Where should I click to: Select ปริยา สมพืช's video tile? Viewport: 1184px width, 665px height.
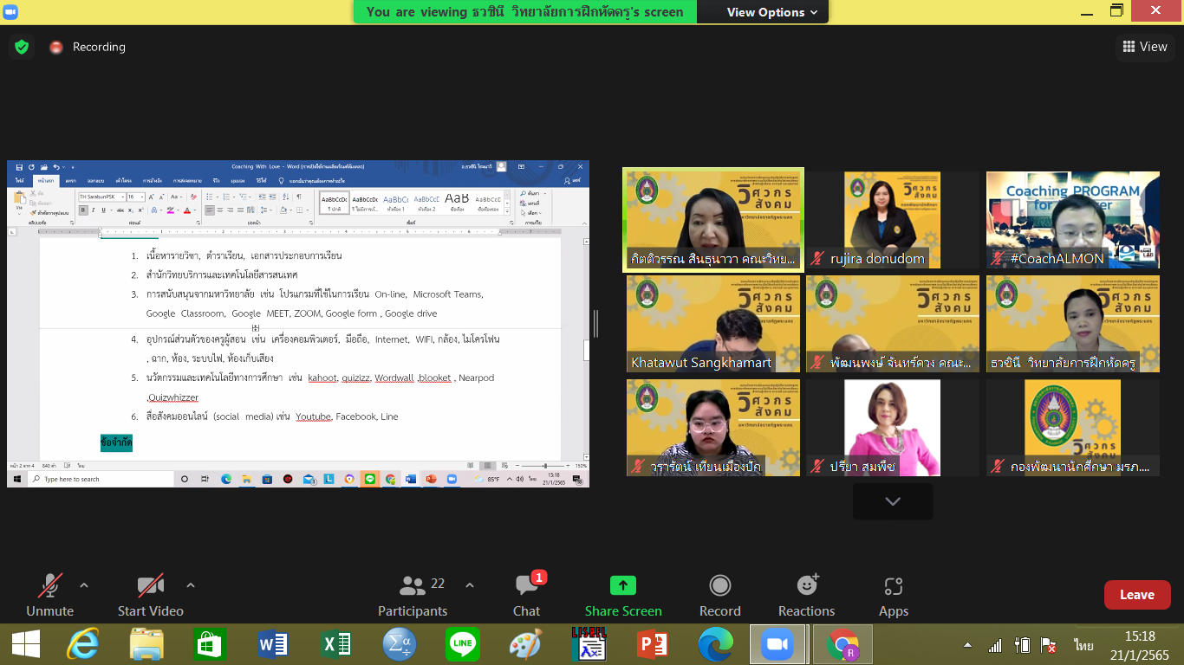(893, 428)
